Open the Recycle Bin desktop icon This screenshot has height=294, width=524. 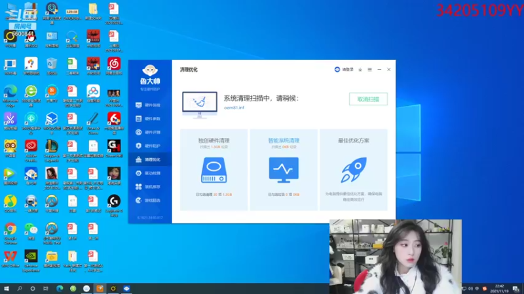(52, 67)
